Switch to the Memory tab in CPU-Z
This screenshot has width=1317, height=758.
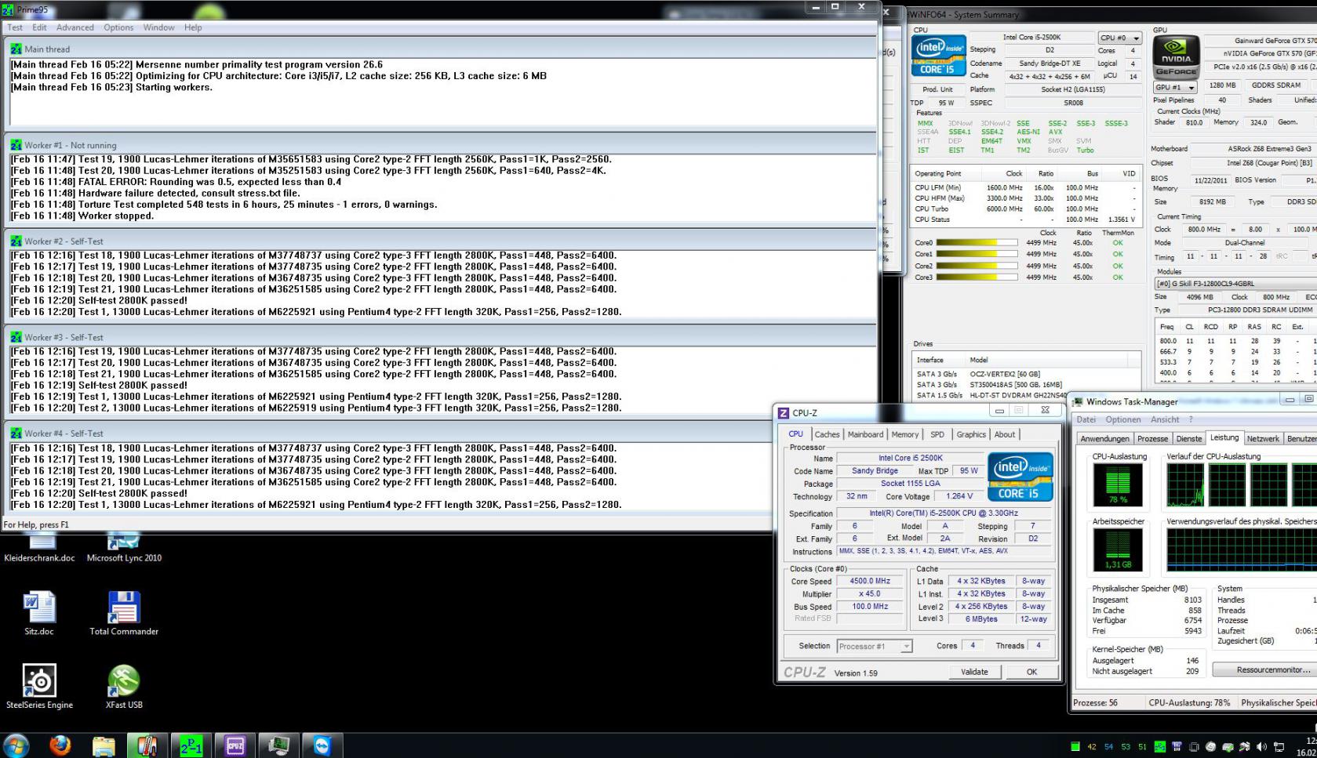(x=904, y=434)
